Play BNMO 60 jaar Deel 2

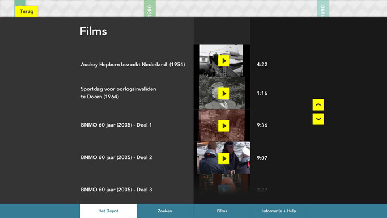224,158
